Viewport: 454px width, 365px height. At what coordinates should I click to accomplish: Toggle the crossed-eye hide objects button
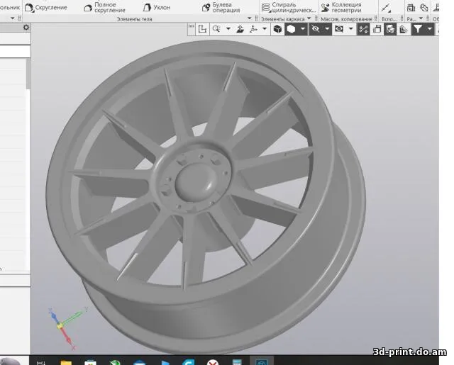click(316, 29)
